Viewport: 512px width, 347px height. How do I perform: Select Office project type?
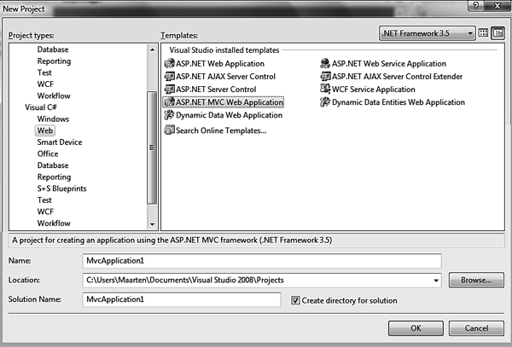48,153
